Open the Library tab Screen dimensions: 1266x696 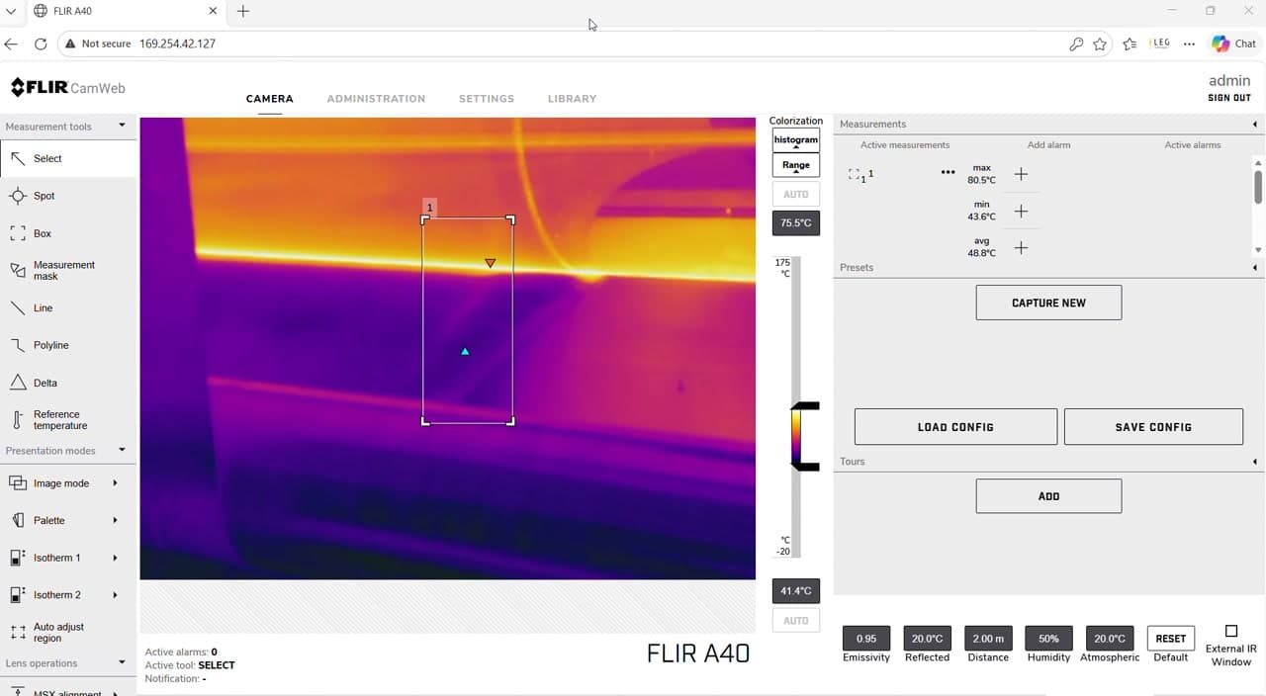click(572, 99)
